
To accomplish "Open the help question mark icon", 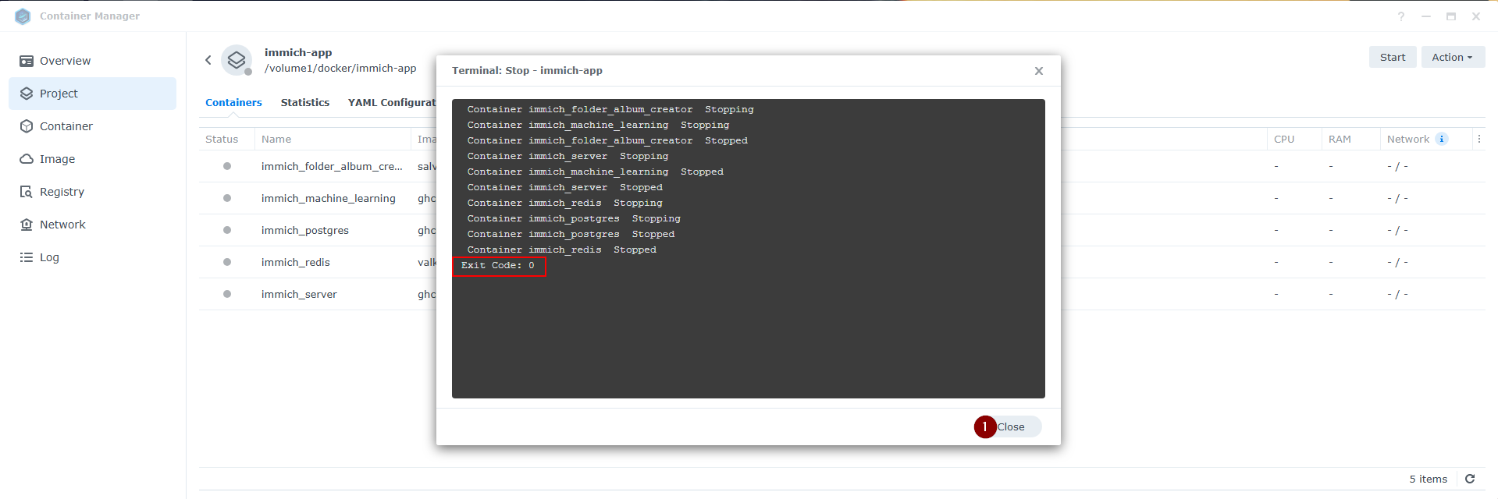I will click(1401, 16).
